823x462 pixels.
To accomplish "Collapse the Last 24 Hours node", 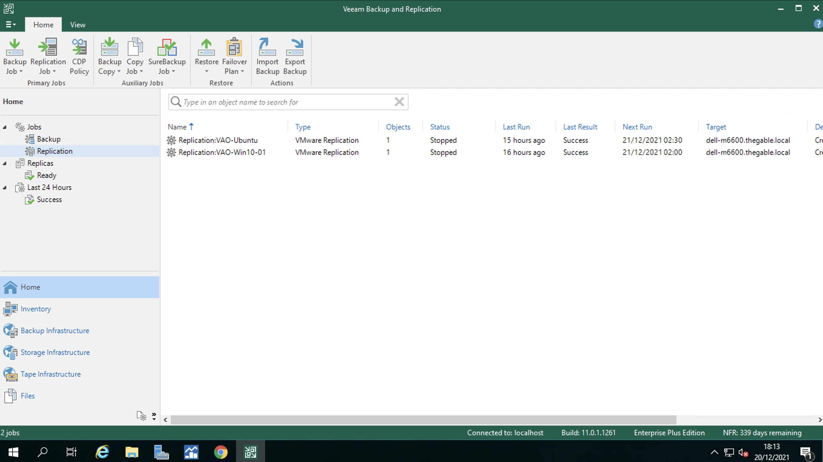I will tap(5, 188).
